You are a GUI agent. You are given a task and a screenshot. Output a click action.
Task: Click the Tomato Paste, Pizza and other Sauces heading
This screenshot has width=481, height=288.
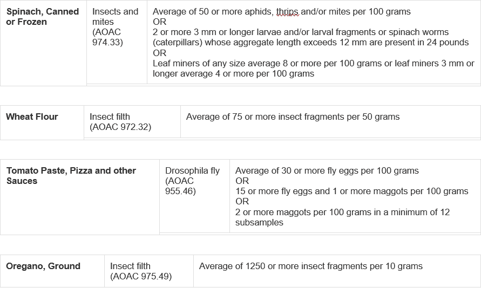pos(71,176)
